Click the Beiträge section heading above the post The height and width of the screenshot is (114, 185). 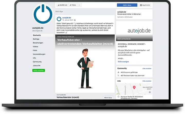pos(59,12)
